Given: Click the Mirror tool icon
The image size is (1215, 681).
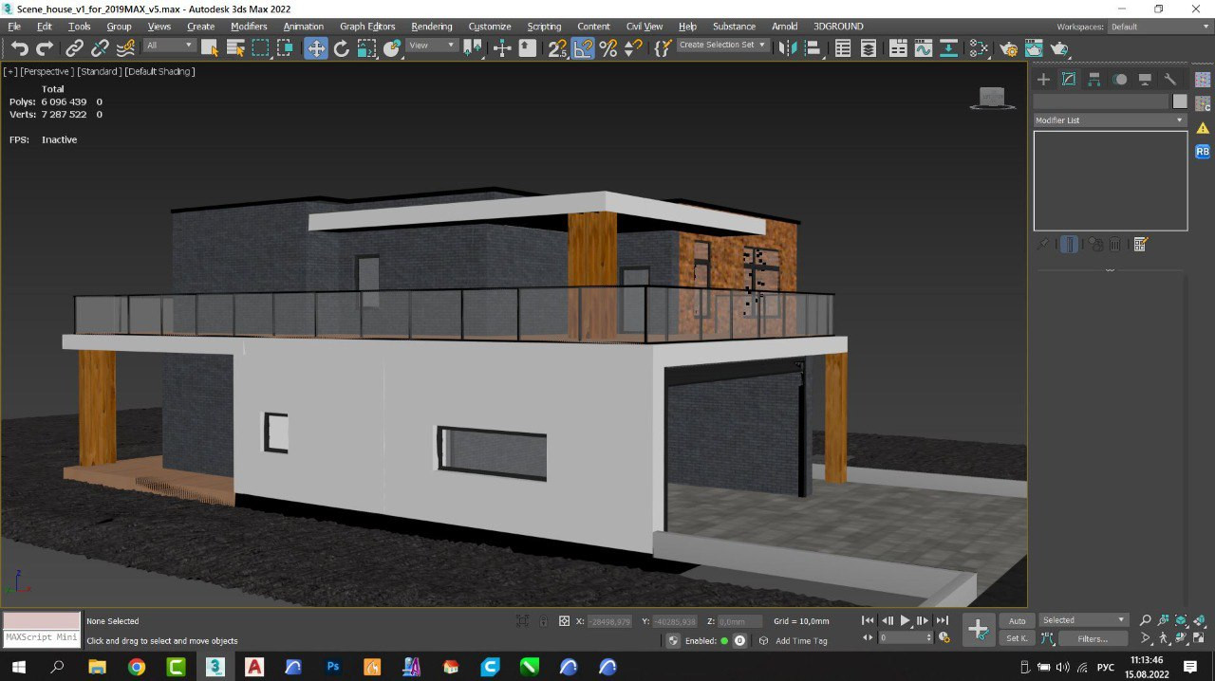Looking at the screenshot, I should point(787,48).
